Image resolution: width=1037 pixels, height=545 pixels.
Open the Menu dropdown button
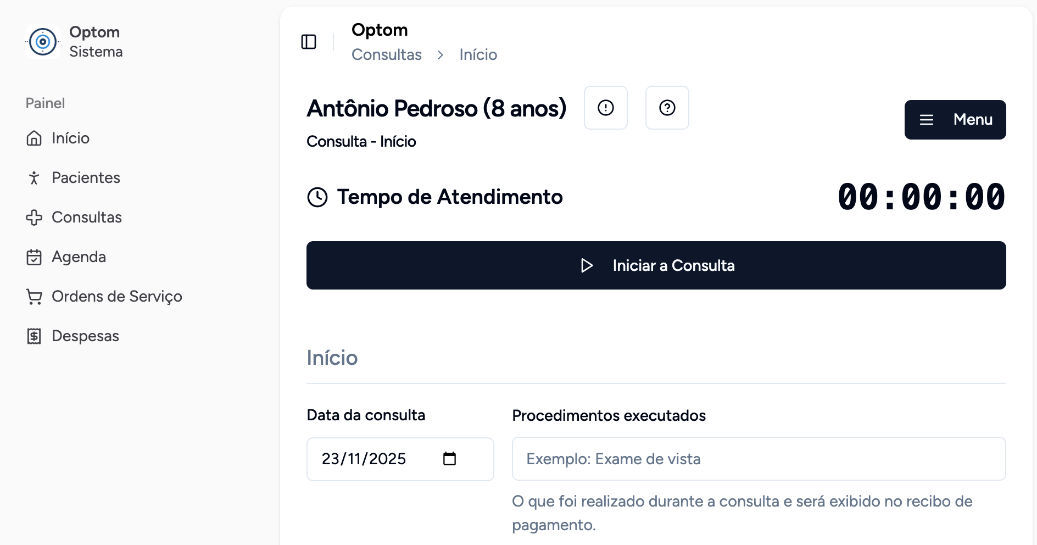pos(955,120)
